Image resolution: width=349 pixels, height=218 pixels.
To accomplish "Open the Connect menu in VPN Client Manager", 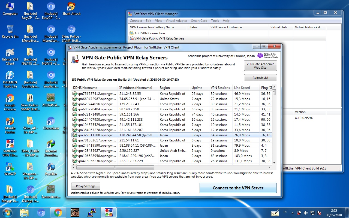I will tap(136, 21).
